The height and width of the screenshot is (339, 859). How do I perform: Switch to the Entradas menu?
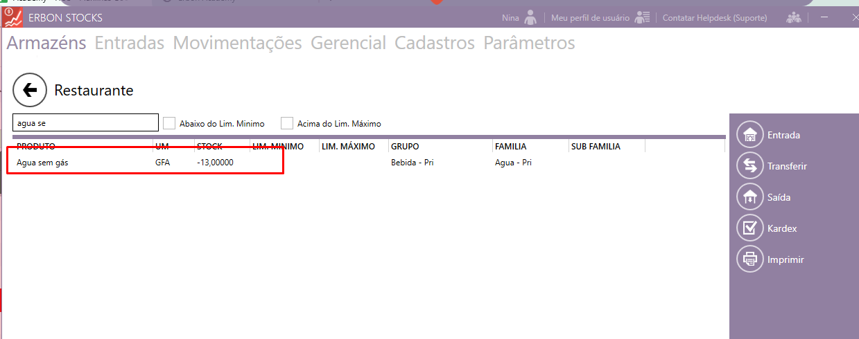pyautogui.click(x=130, y=43)
